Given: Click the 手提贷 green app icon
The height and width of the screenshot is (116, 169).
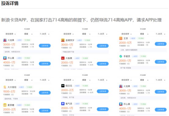Looking at the screenshot, I should point(121,56).
